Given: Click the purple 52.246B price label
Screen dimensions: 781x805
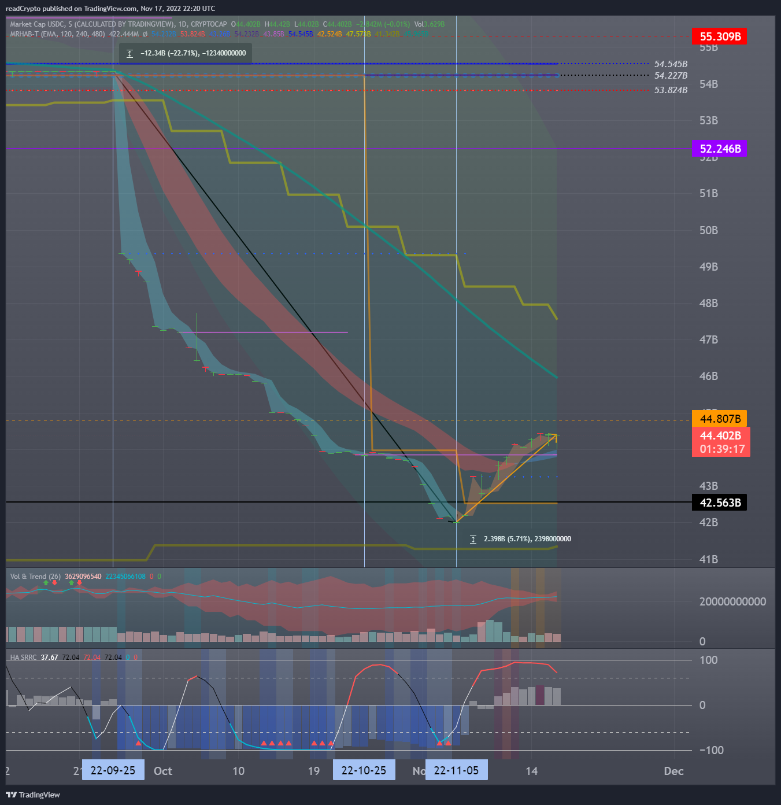Looking at the screenshot, I should [720, 149].
